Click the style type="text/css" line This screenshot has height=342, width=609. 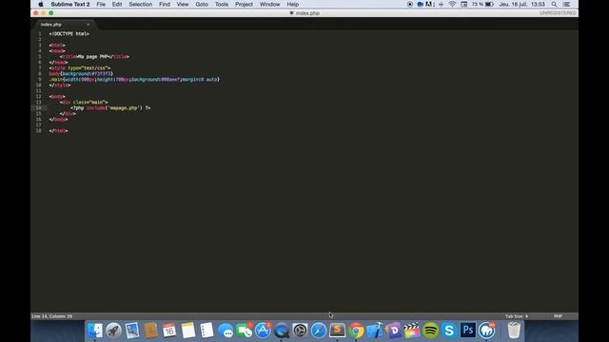click(x=80, y=67)
